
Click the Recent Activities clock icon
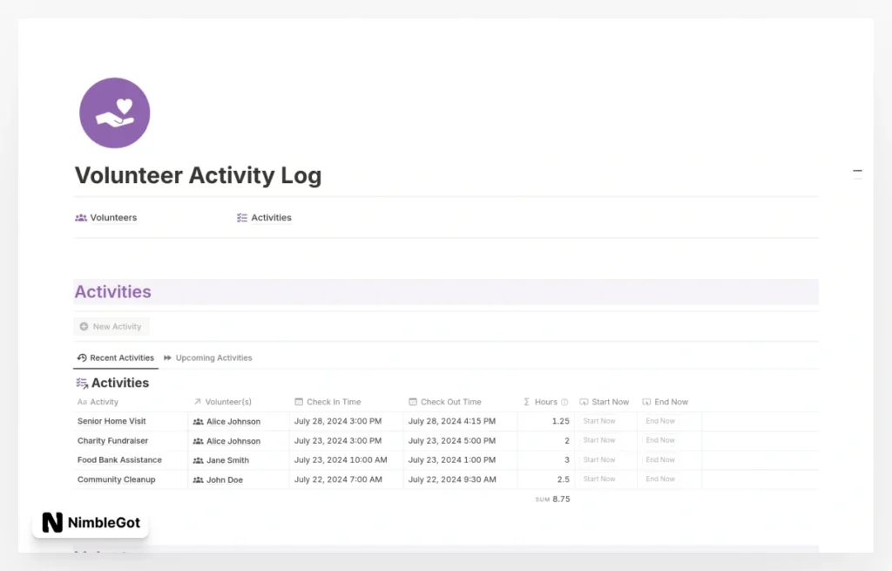tap(82, 357)
